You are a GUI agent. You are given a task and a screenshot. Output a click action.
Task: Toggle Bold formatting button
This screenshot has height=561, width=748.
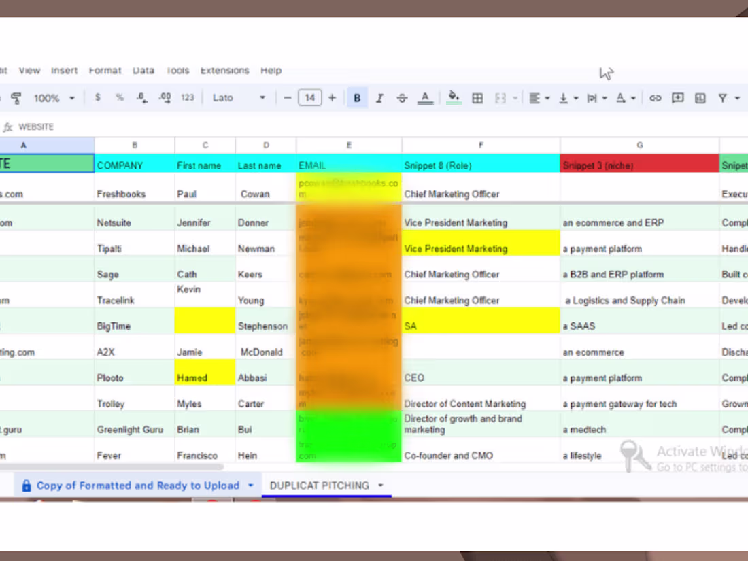(357, 98)
